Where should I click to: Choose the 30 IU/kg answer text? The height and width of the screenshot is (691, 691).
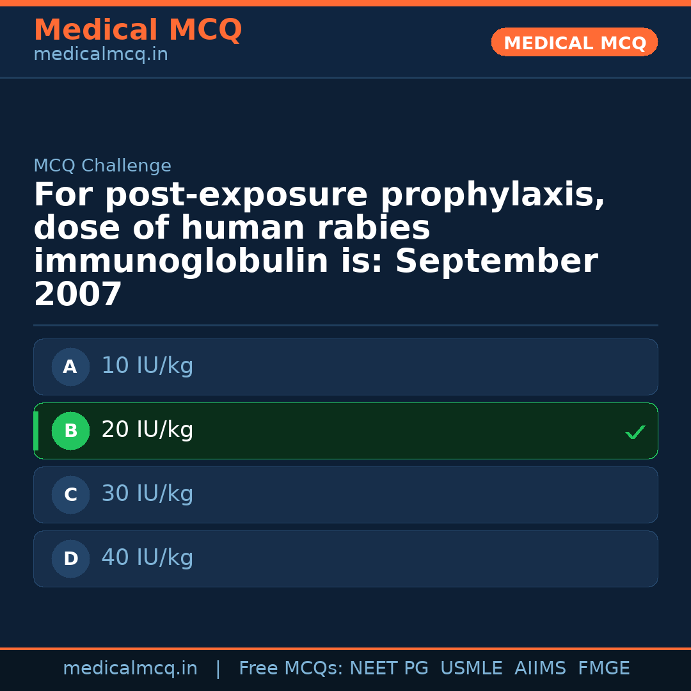click(x=147, y=494)
